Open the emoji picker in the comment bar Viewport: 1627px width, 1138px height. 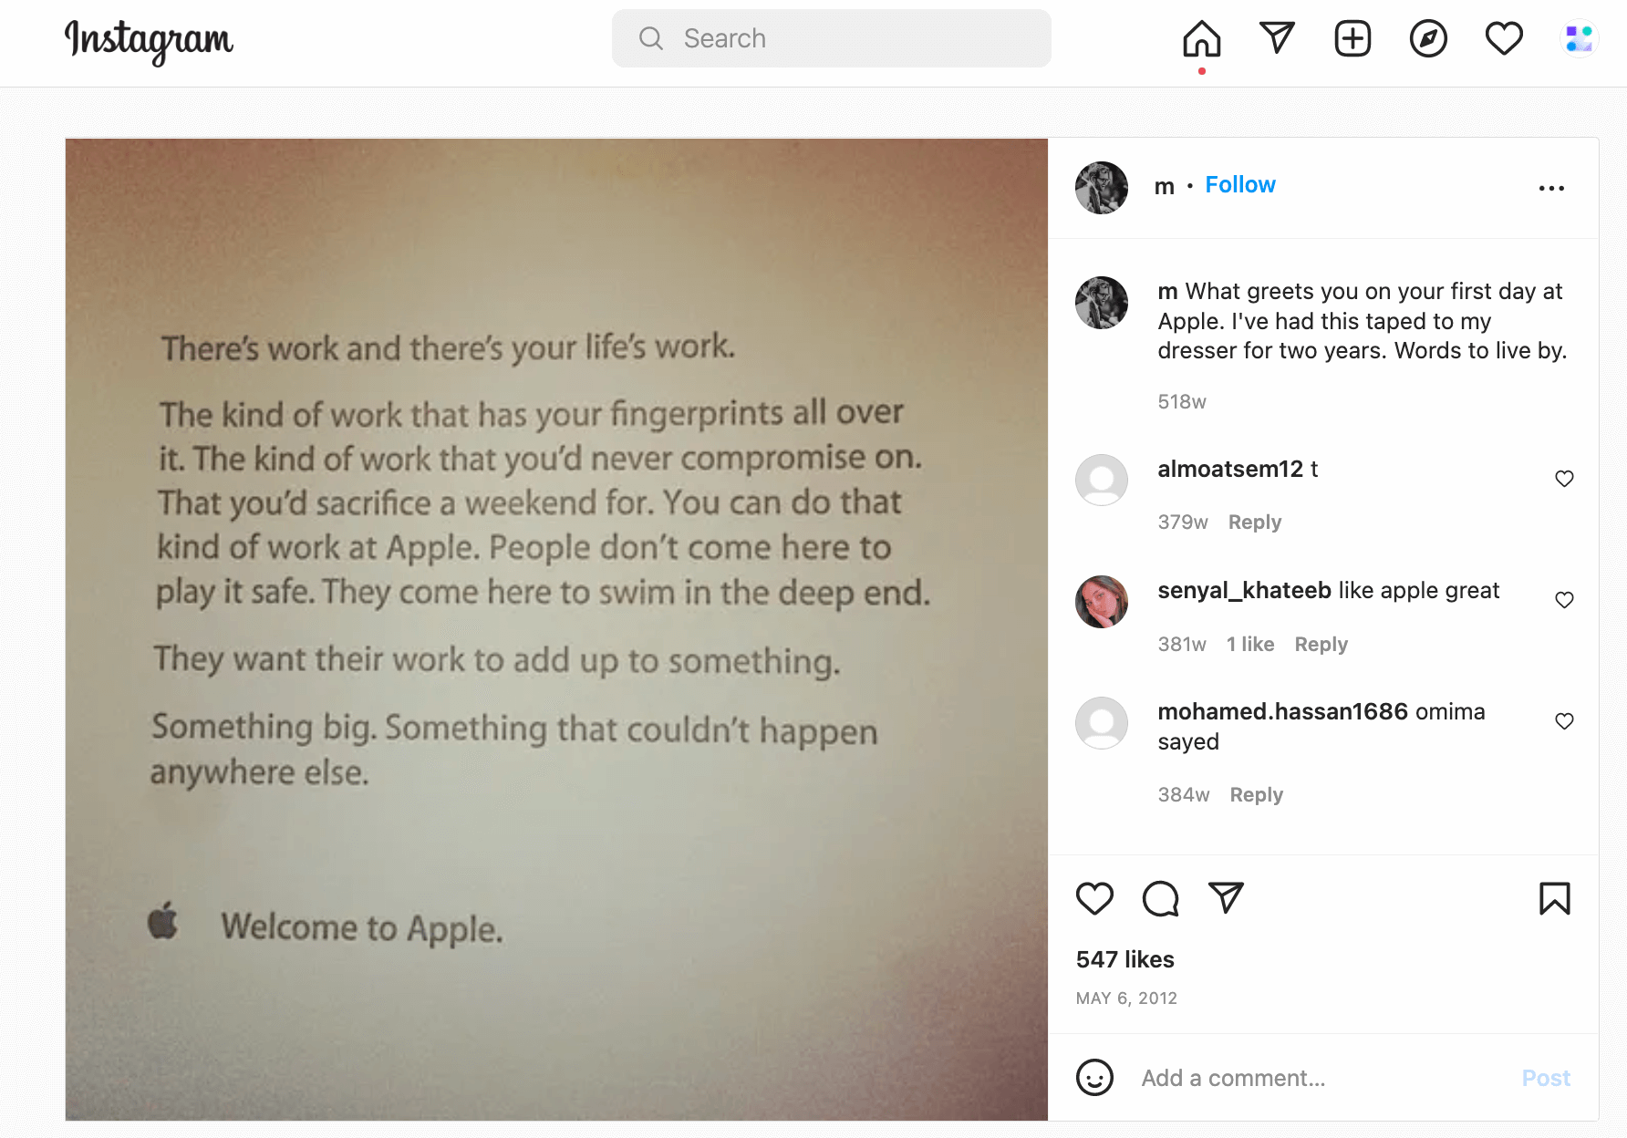tap(1095, 1077)
